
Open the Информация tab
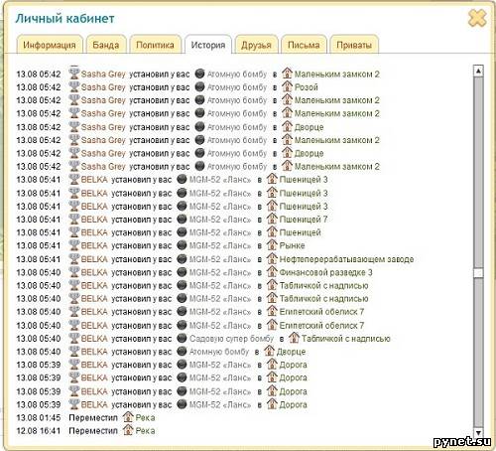50,45
